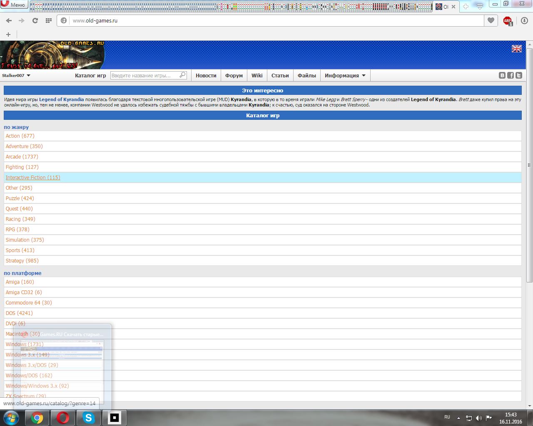Open the Файлы menu item
The height and width of the screenshot is (426, 533).
point(307,76)
